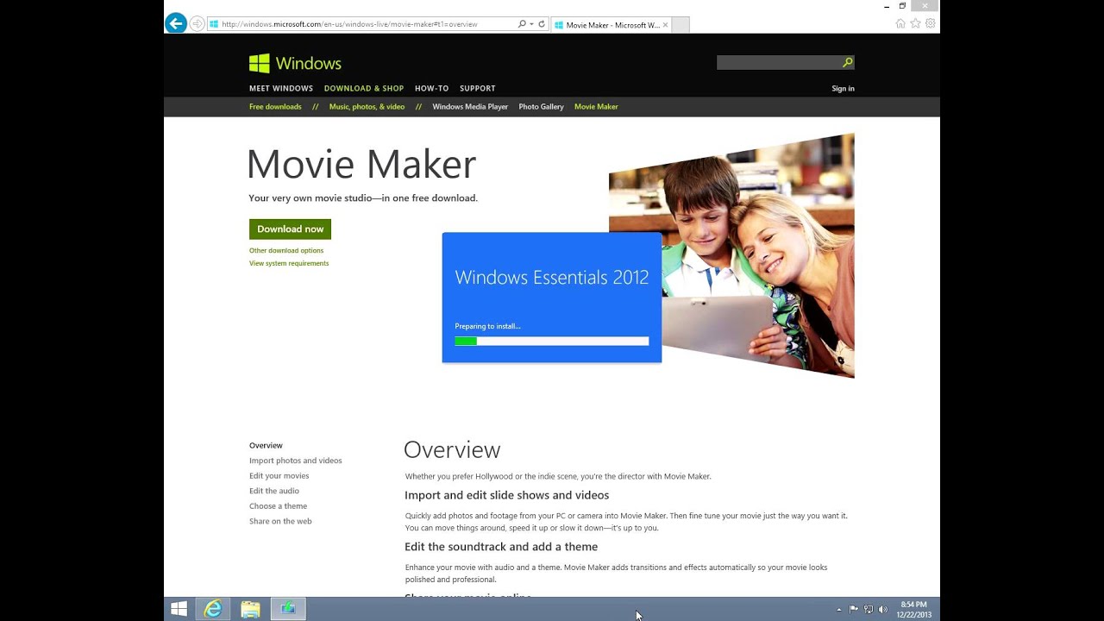Click the site search text field
Screen dimensions: 1104x621
[779, 62]
